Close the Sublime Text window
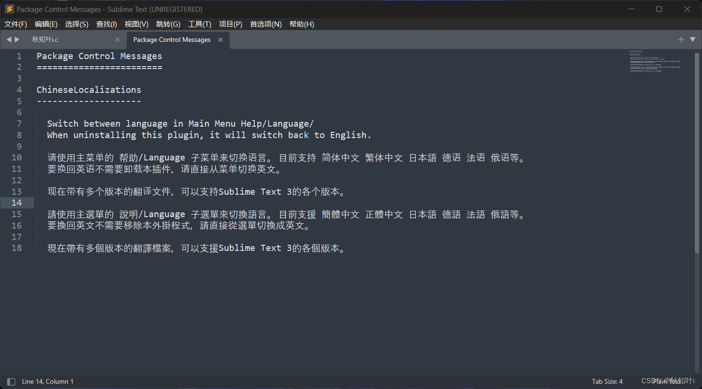The height and width of the screenshot is (389, 702). click(687, 9)
